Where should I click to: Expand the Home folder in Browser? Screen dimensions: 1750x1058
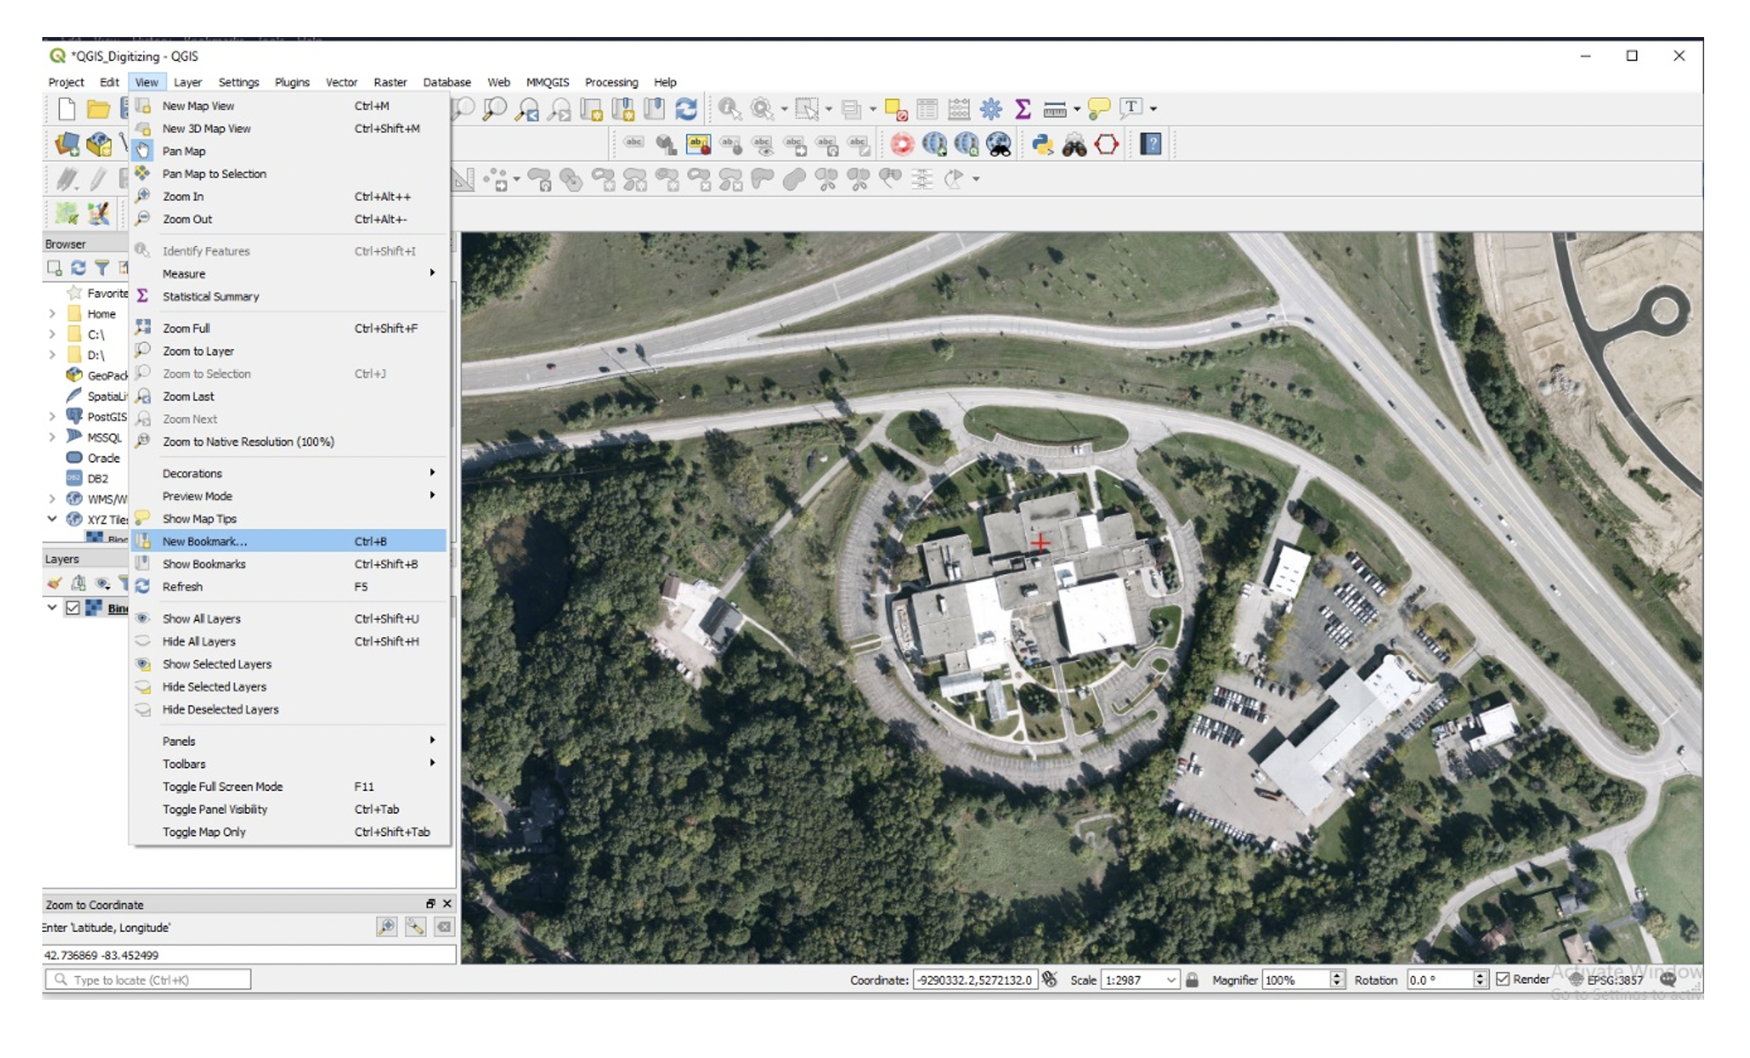pyautogui.click(x=52, y=314)
